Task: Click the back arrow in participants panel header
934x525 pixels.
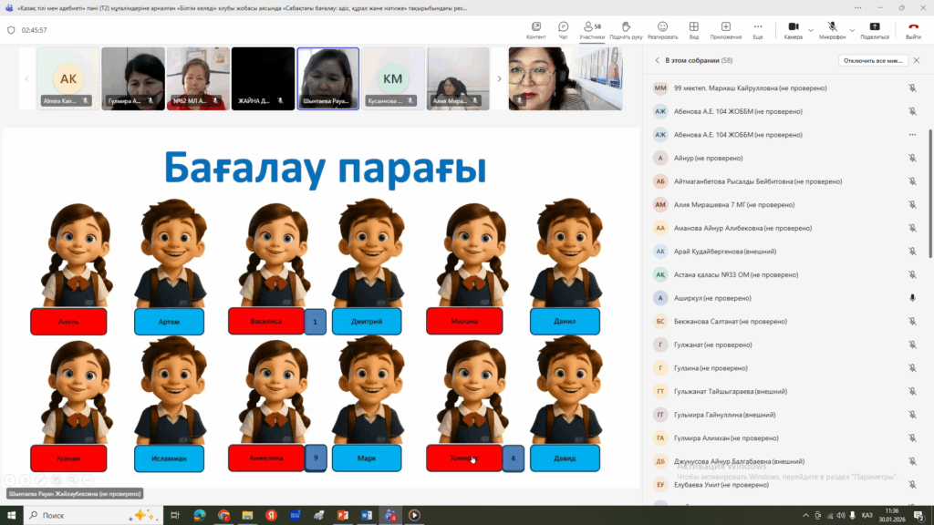Action: click(x=657, y=60)
